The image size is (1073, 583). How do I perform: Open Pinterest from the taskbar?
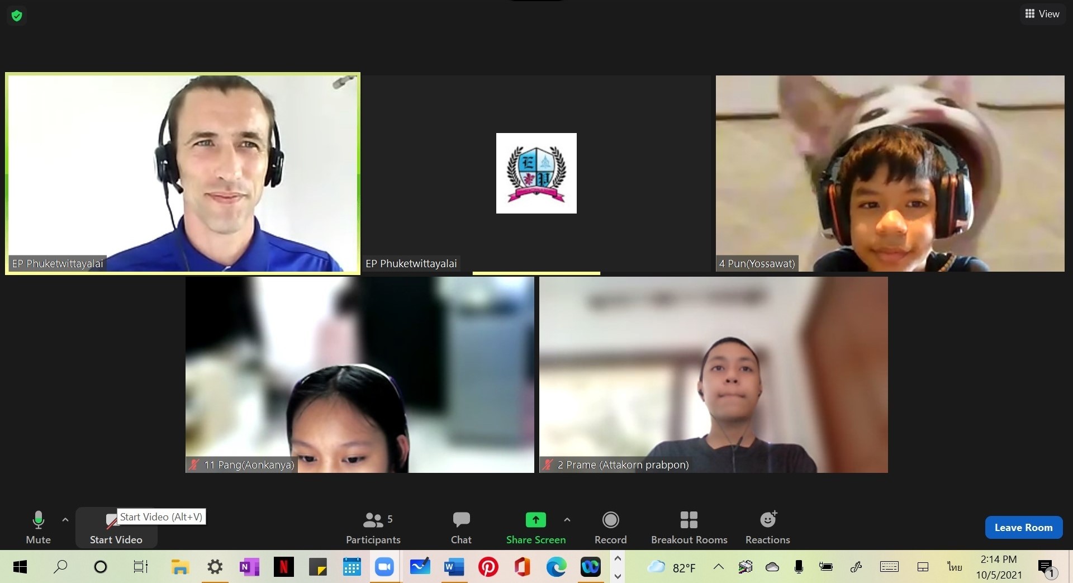point(488,567)
